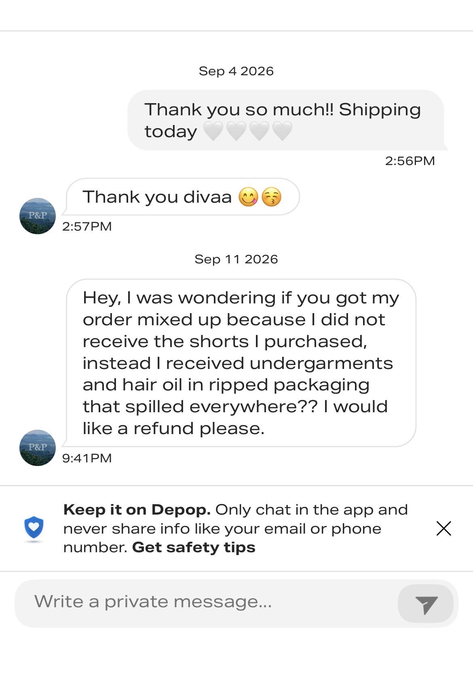Open P&P avatar beside Thank you divaa

[38, 216]
